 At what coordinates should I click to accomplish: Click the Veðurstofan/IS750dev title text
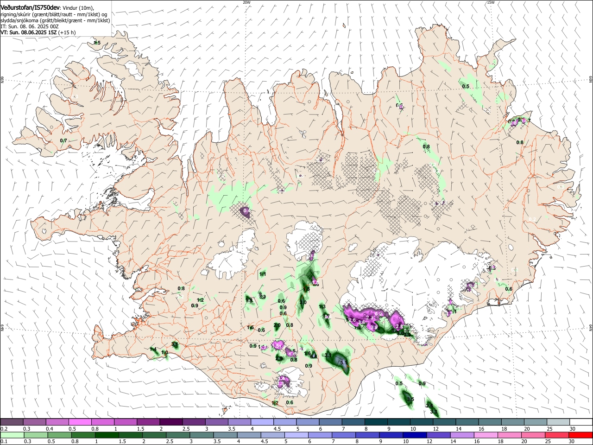30,7
